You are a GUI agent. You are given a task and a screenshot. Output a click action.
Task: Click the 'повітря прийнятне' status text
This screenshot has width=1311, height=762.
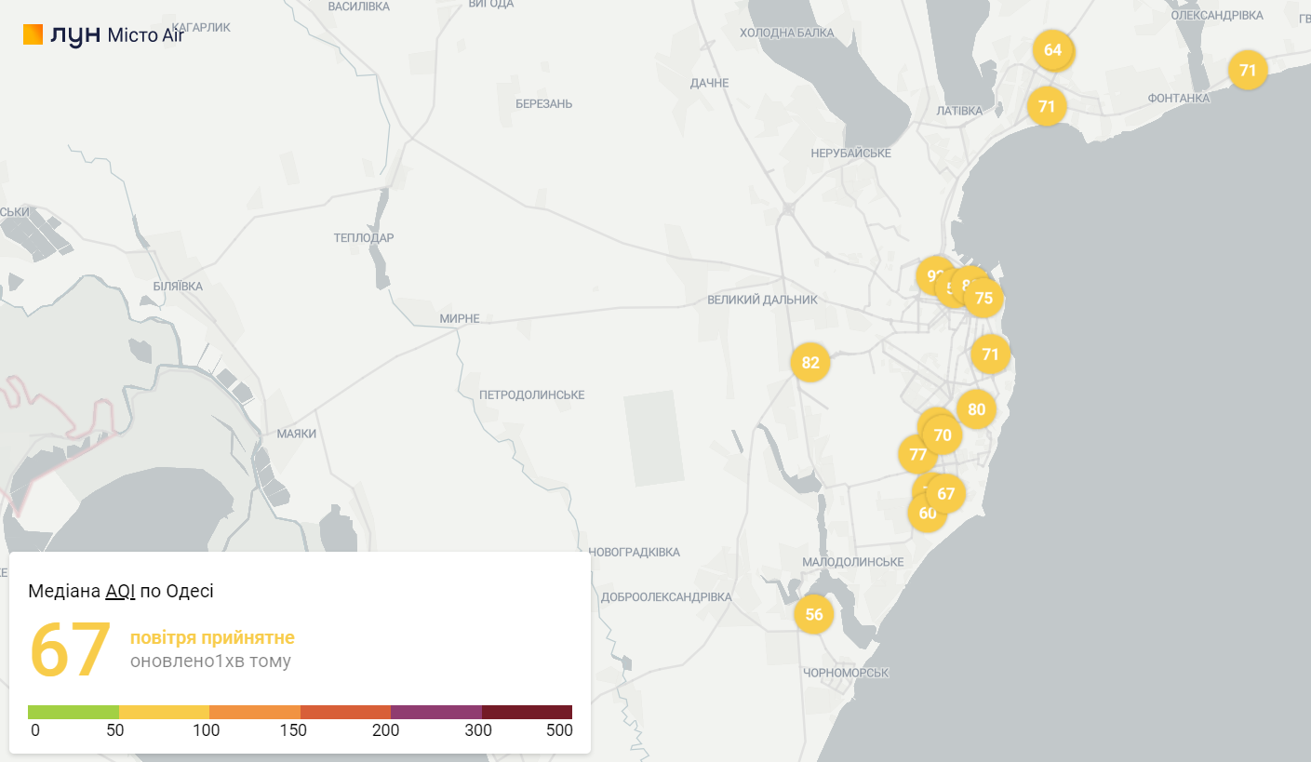pos(212,637)
